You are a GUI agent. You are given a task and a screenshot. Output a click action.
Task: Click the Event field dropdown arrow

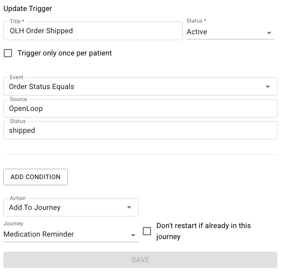point(268,87)
